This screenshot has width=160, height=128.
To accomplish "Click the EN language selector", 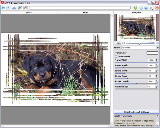I will click(x=151, y=8).
